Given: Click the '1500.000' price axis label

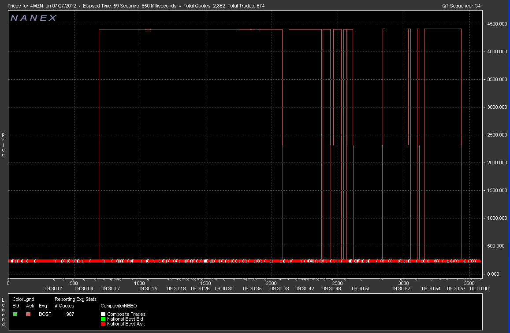Looking at the screenshot, I should click(x=497, y=190).
